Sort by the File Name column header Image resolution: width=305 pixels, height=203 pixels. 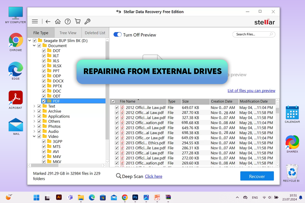(142, 101)
